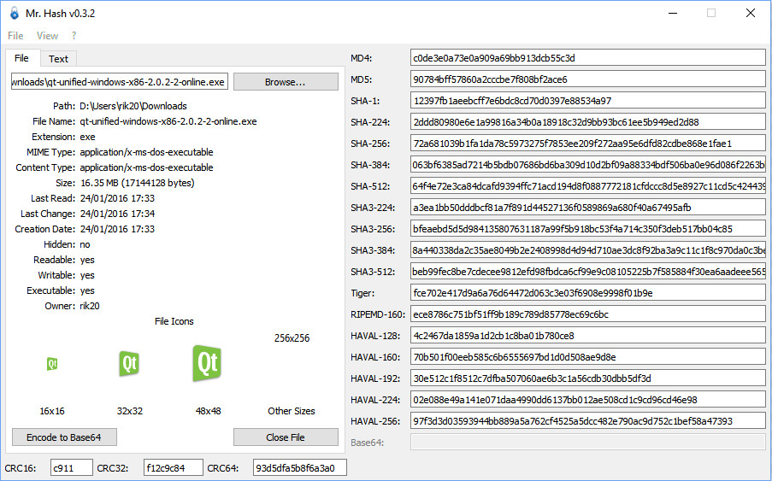The image size is (772, 481).
Task: Click the CRC16 value field
Action: click(72, 467)
